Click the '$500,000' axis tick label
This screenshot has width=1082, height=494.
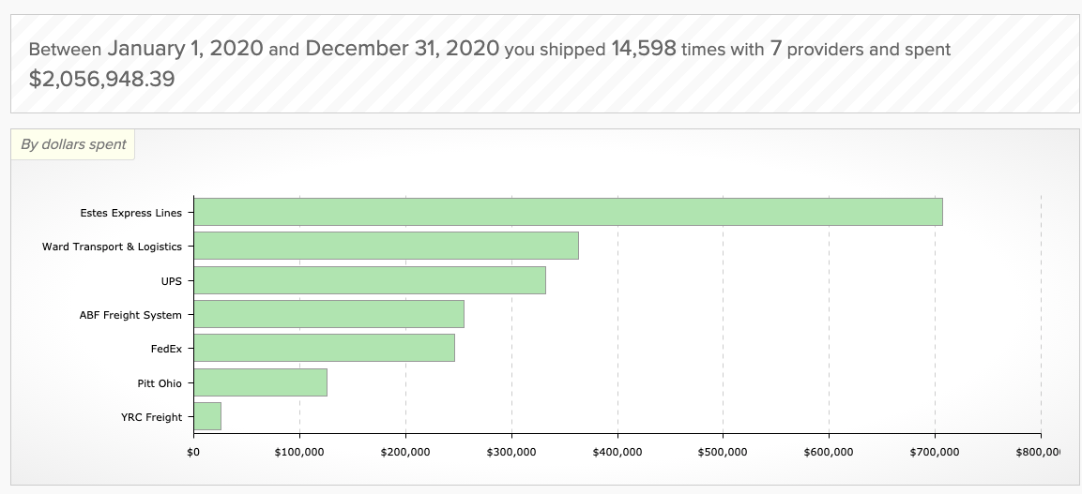(x=724, y=452)
